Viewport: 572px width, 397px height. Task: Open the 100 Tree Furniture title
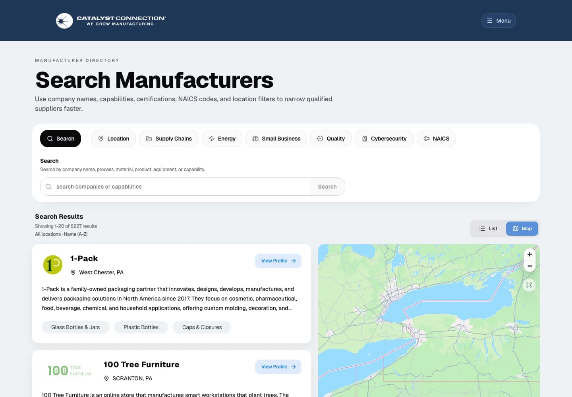click(141, 364)
